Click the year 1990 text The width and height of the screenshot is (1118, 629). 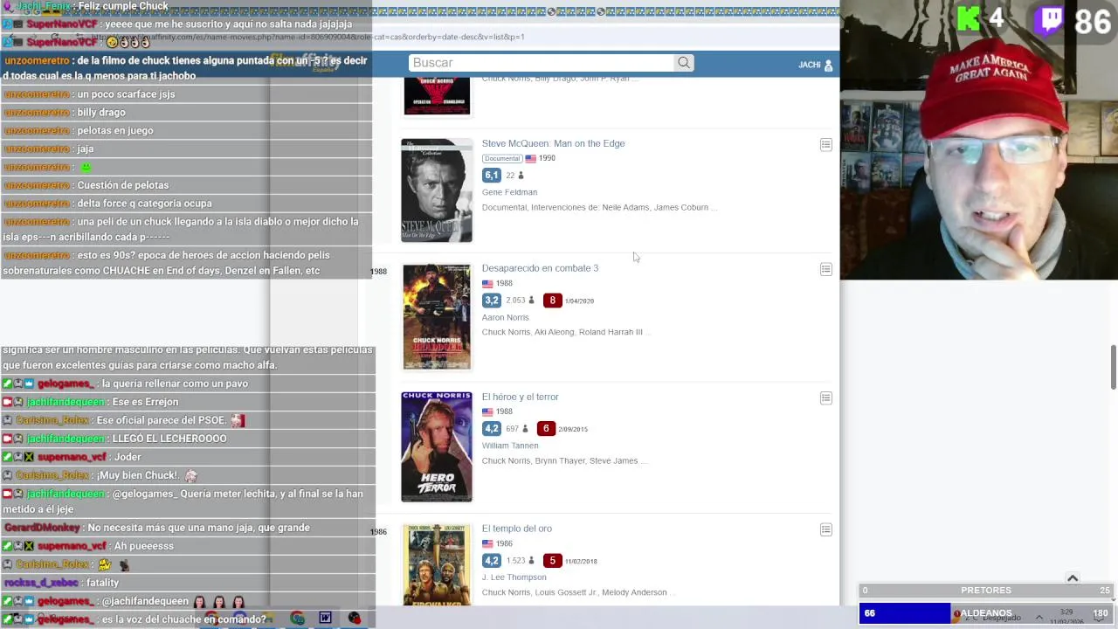click(x=547, y=159)
